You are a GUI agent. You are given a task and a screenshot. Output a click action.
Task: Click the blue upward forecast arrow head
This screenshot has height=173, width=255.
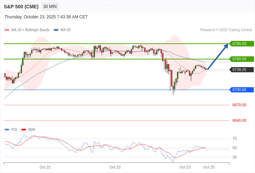click(226, 45)
